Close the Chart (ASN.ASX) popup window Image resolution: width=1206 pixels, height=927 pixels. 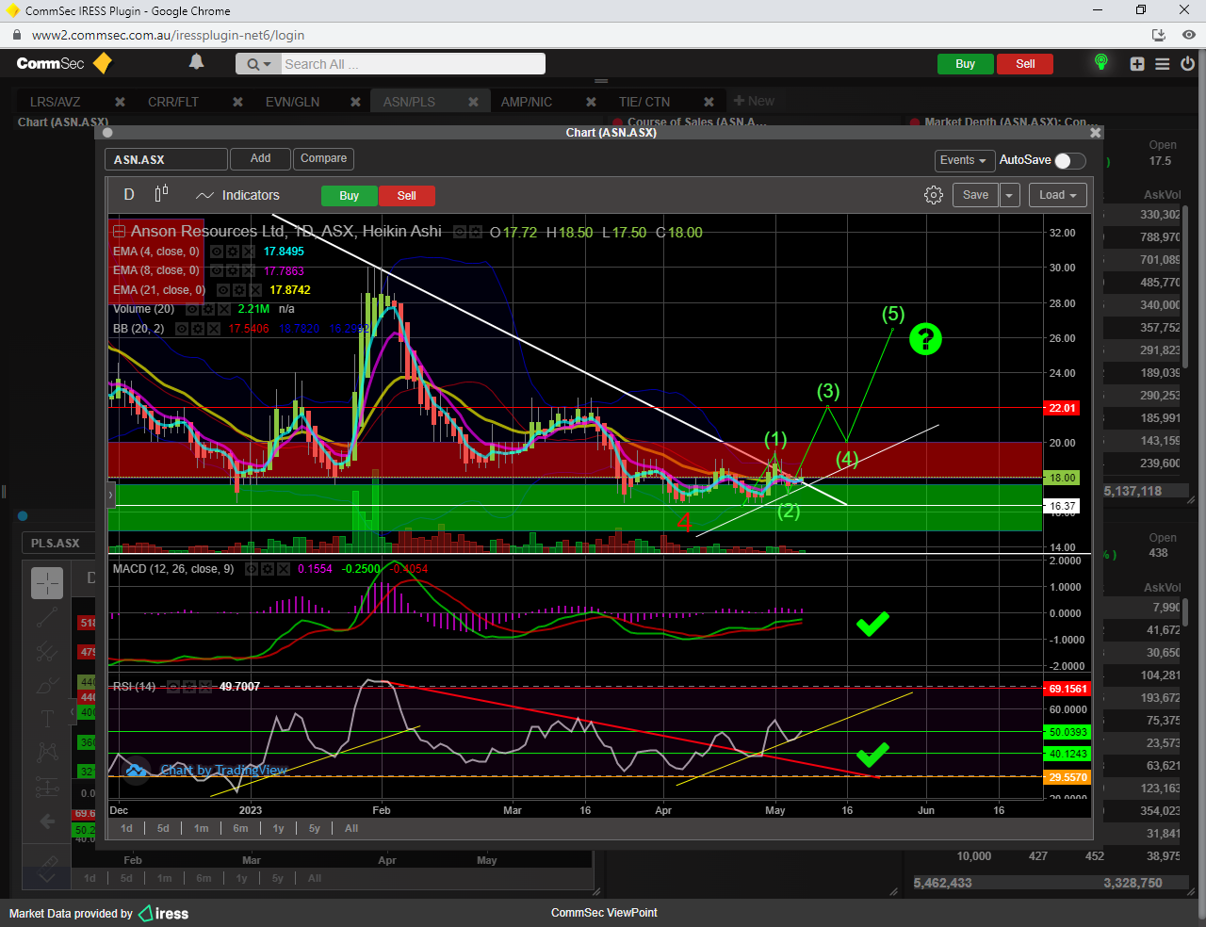tap(1095, 133)
